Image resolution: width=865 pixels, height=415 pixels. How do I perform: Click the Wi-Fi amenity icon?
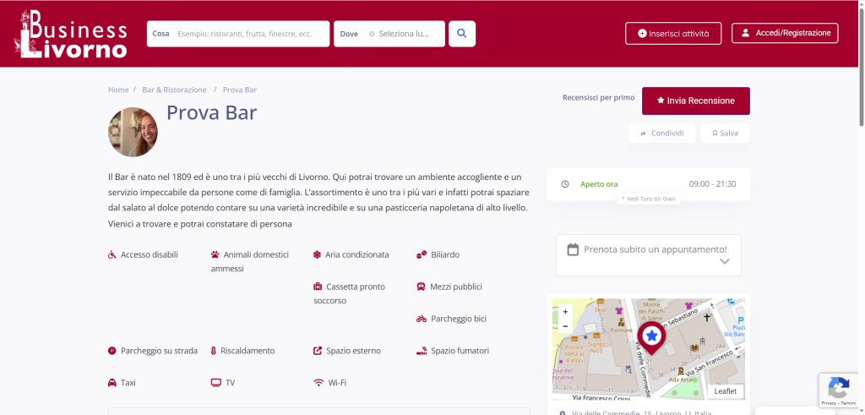click(x=318, y=383)
